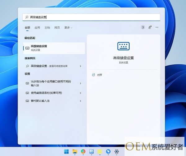Expand the web search result chevron
The width and height of the screenshot is (186, 156).
pos(80,66)
